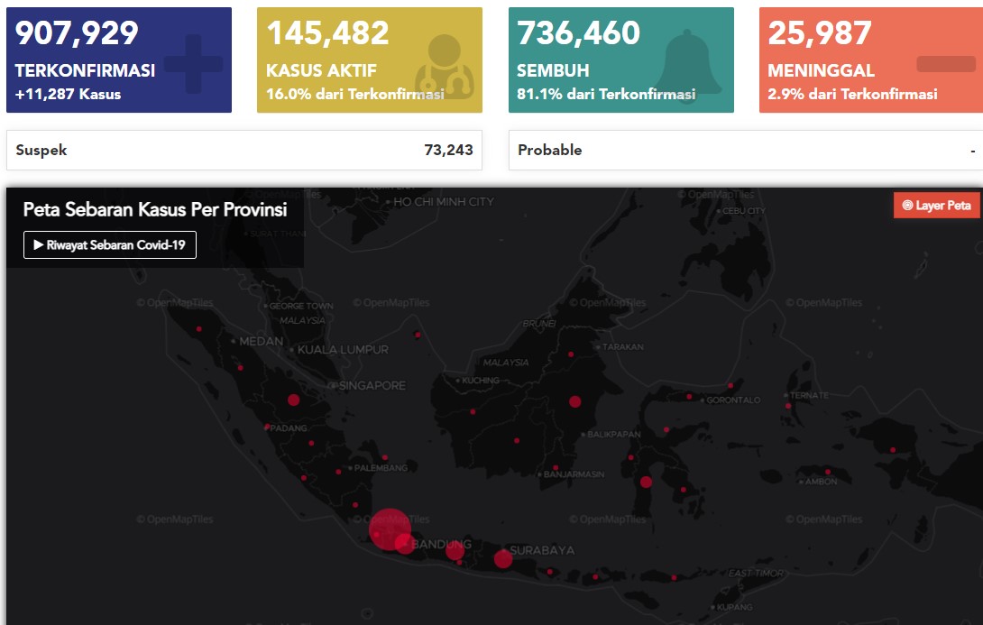Click the Kuching map label
This screenshot has width=983, height=625.
481,381
